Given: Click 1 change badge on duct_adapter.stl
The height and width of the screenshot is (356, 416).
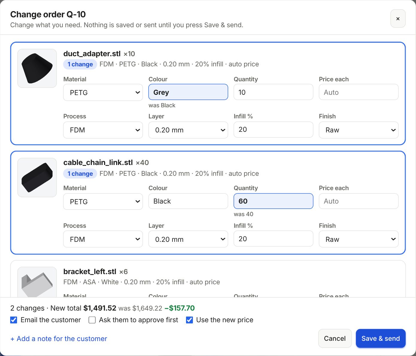Looking at the screenshot, I should pos(80,64).
